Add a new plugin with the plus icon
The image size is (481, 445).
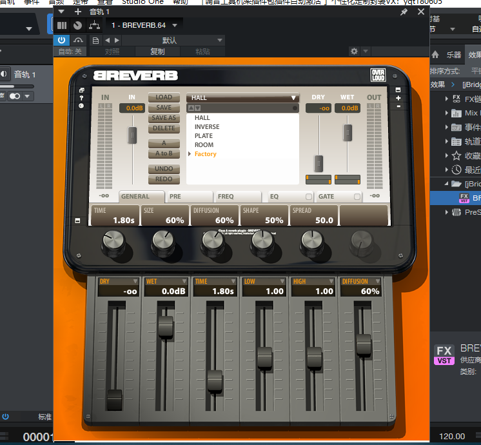pyautogui.click(x=78, y=12)
